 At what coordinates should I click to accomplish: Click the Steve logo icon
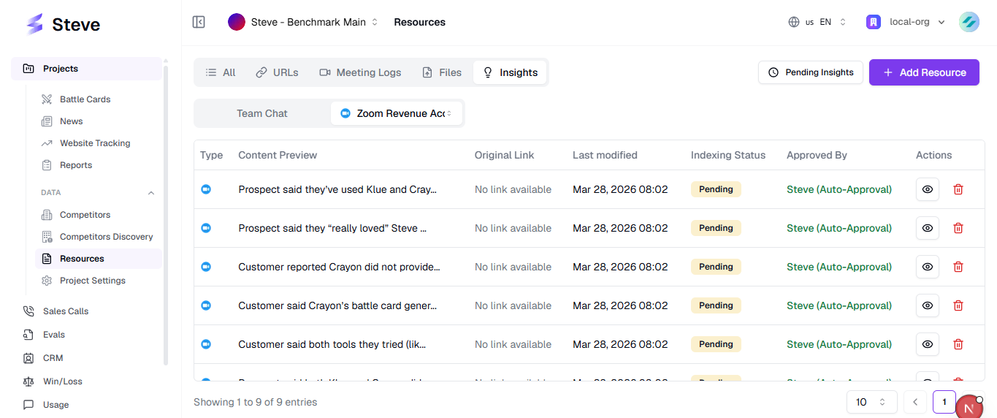point(34,24)
